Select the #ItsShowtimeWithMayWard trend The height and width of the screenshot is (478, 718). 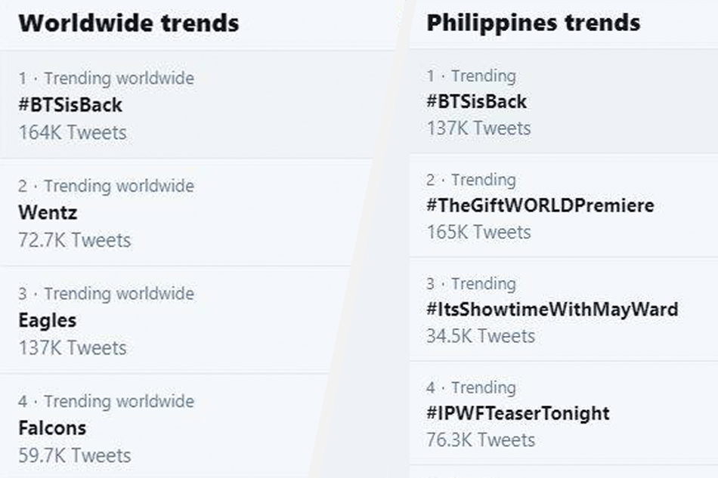pyautogui.click(x=552, y=309)
